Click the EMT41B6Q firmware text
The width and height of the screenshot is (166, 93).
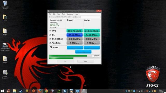[x=53, y=22]
